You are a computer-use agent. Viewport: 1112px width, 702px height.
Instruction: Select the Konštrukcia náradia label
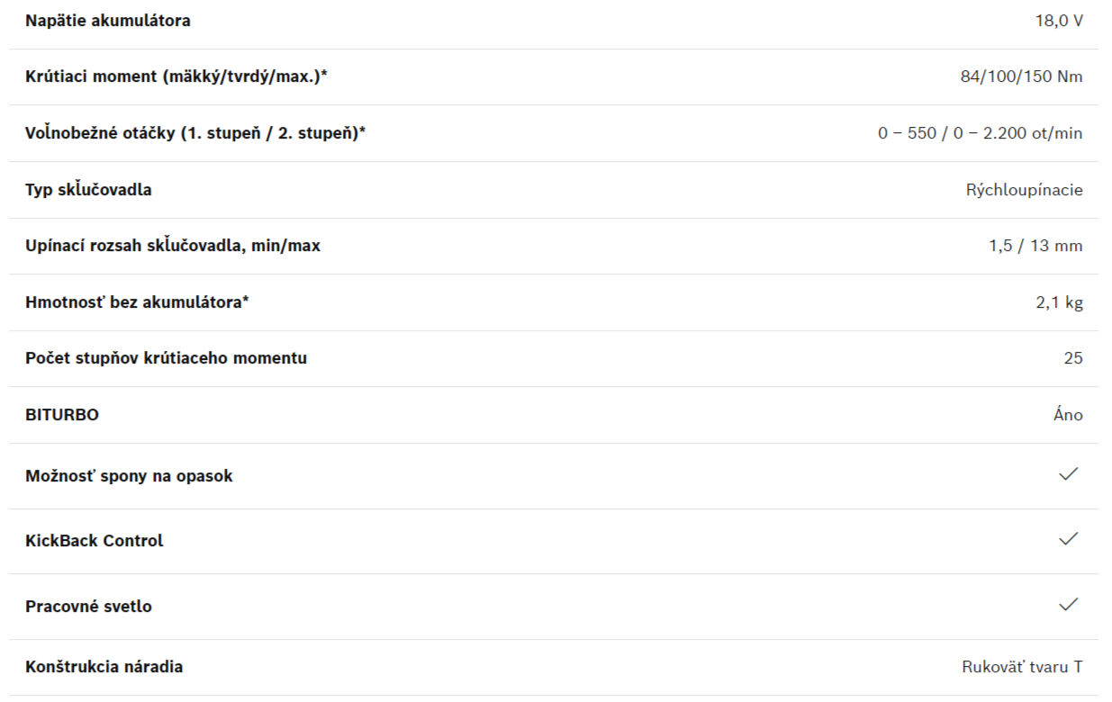pyautogui.click(x=104, y=667)
